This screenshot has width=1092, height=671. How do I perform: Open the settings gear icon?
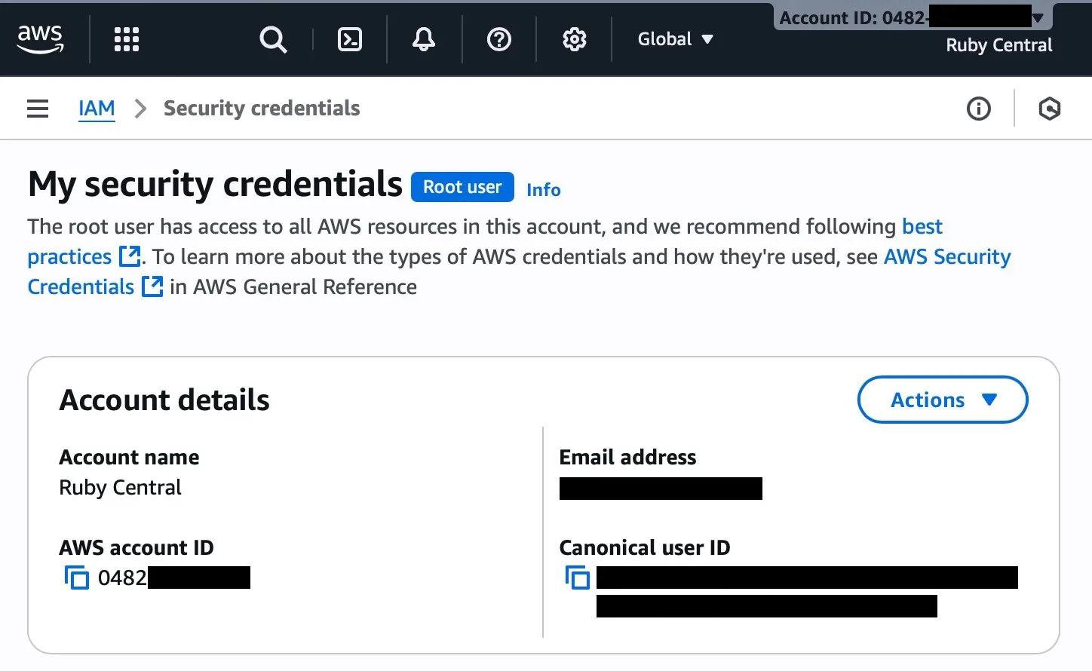(574, 39)
